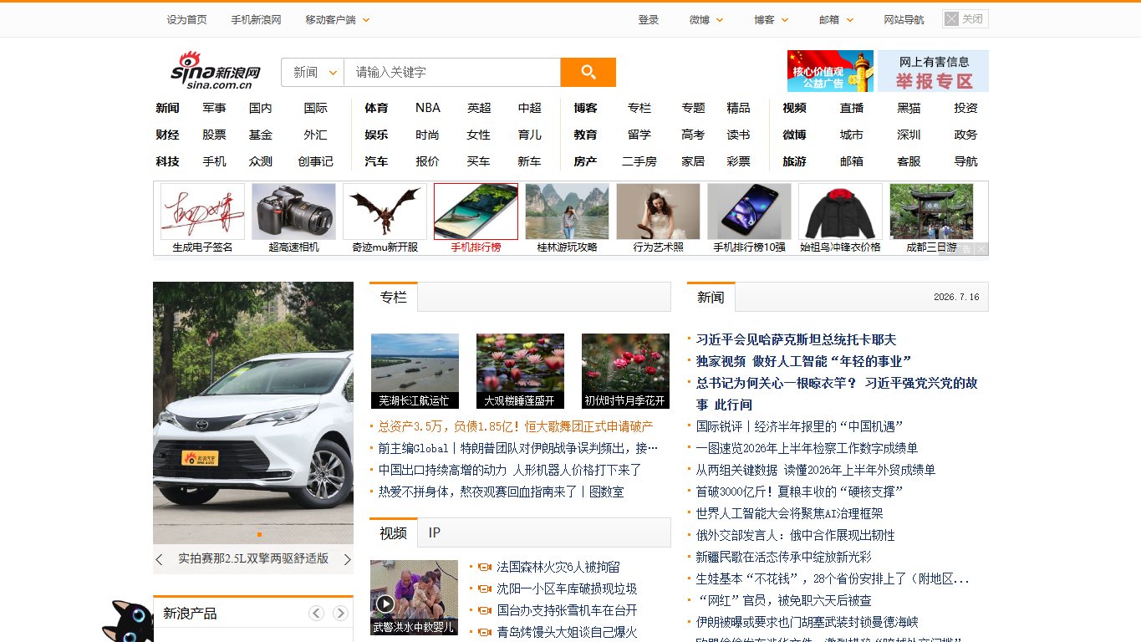This screenshot has width=1141, height=642.
Task: Open the Sina logo homepage link
Action: coord(216,70)
